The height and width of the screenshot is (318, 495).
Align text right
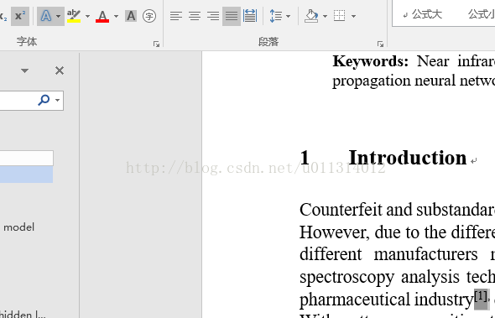[x=213, y=16]
